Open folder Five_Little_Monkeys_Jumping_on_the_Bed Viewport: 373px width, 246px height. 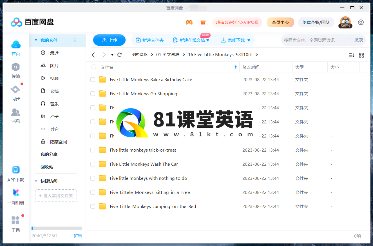click(x=153, y=207)
